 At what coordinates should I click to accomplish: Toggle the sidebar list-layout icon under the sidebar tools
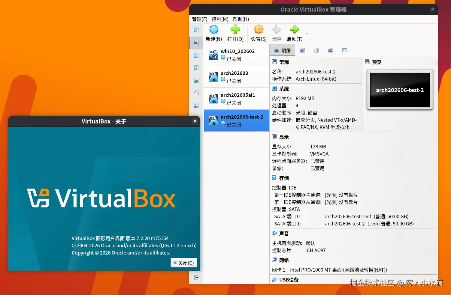196,278
